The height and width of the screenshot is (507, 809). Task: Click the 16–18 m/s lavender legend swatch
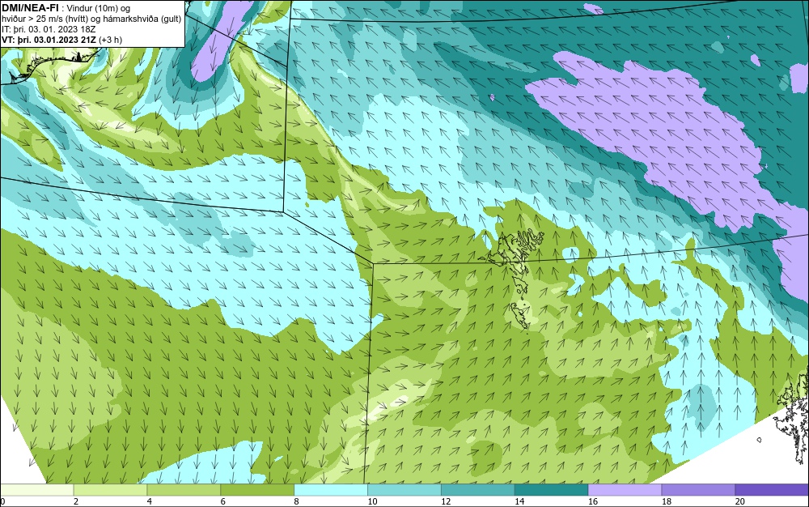pos(625,489)
